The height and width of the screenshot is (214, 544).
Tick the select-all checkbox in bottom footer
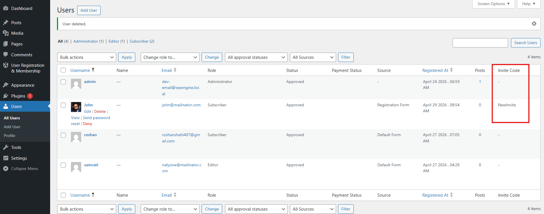(x=63, y=195)
